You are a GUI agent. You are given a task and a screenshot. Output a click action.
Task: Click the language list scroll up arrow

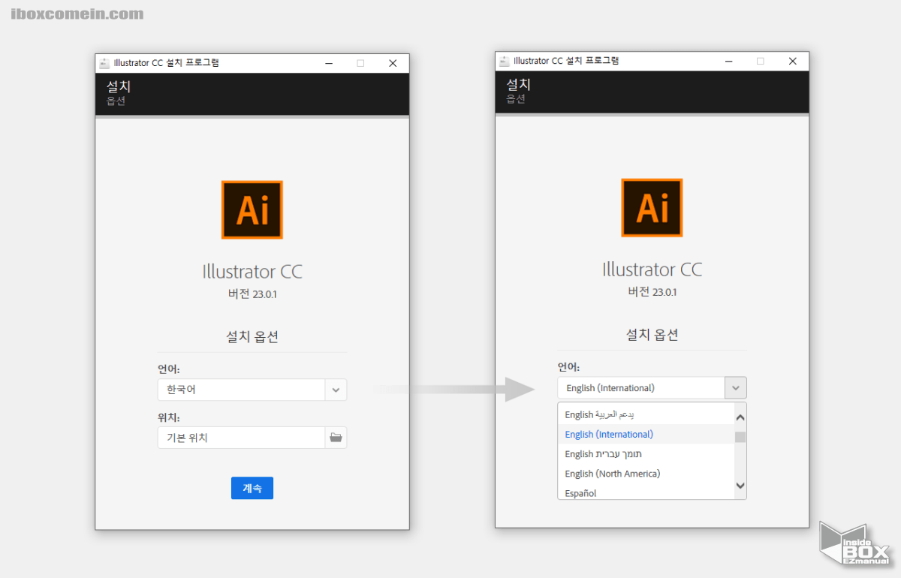[740, 417]
